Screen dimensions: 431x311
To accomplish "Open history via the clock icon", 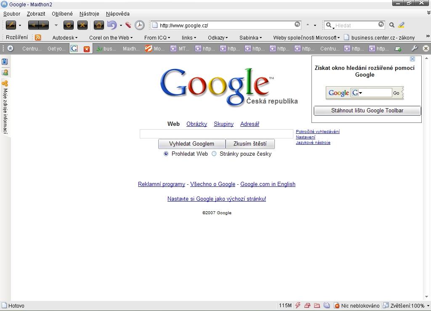I will (x=140, y=25).
